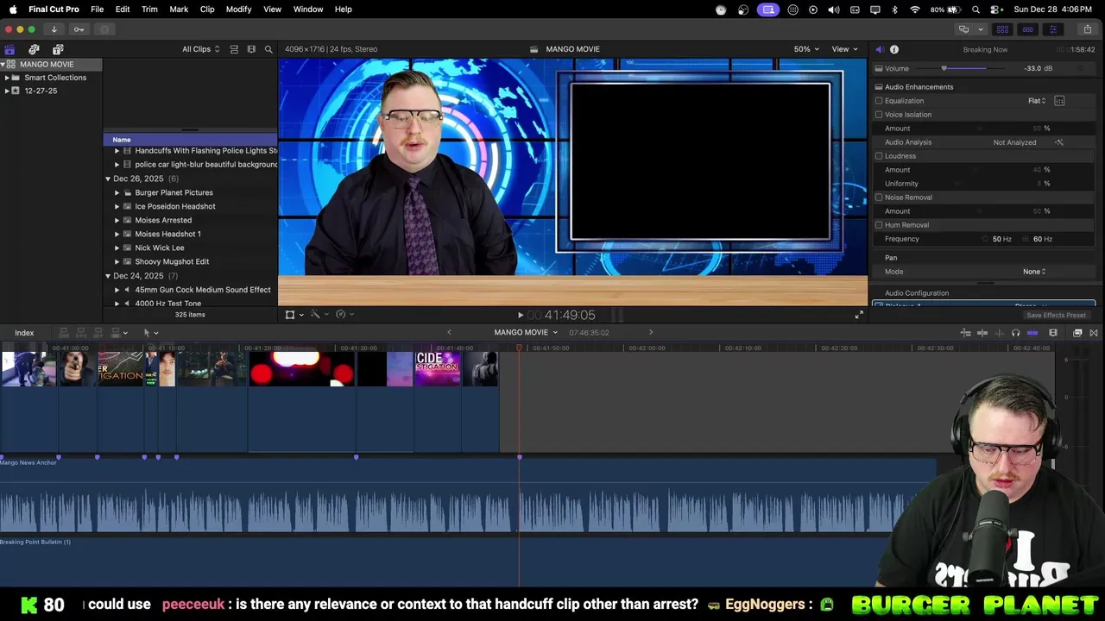The height and width of the screenshot is (621, 1105).
Task: Enable the Voice Isolation checkbox
Action: 879,115
